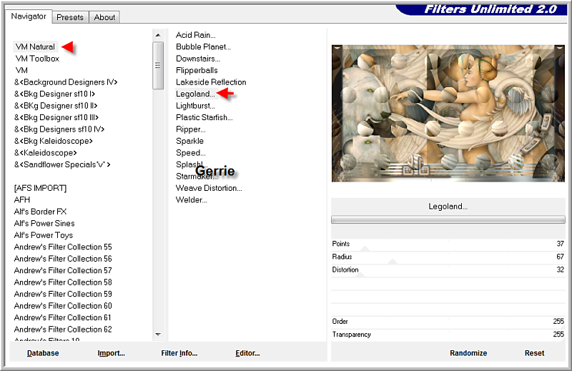Choose the Flipperballs filter
The height and width of the screenshot is (371, 572).
tap(197, 70)
